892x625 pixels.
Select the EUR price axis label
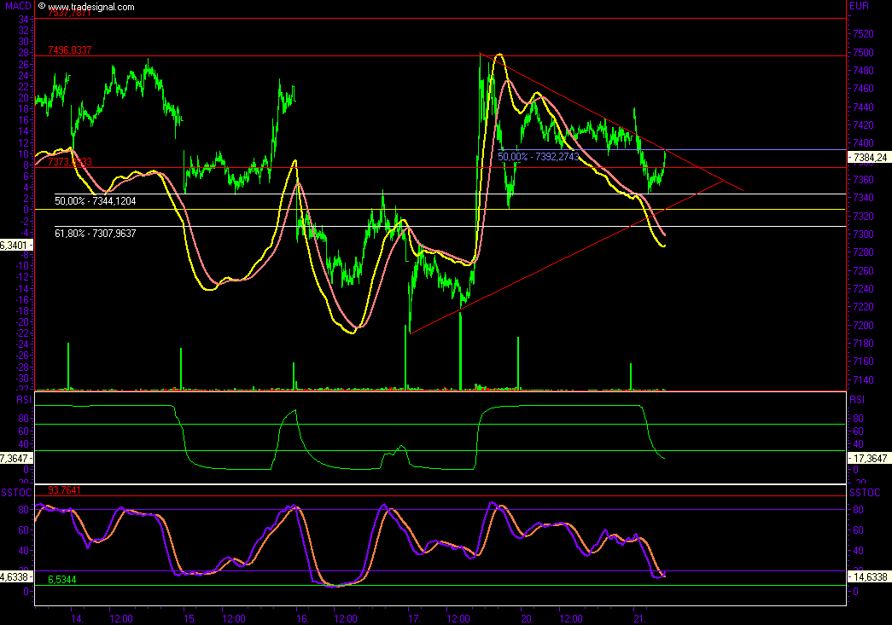858,7
